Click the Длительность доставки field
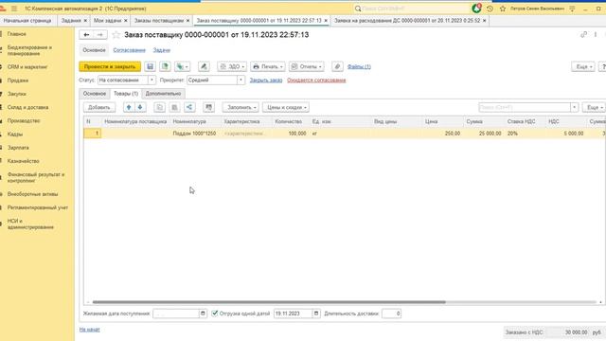Image resolution: width=606 pixels, height=341 pixels. pos(391,314)
